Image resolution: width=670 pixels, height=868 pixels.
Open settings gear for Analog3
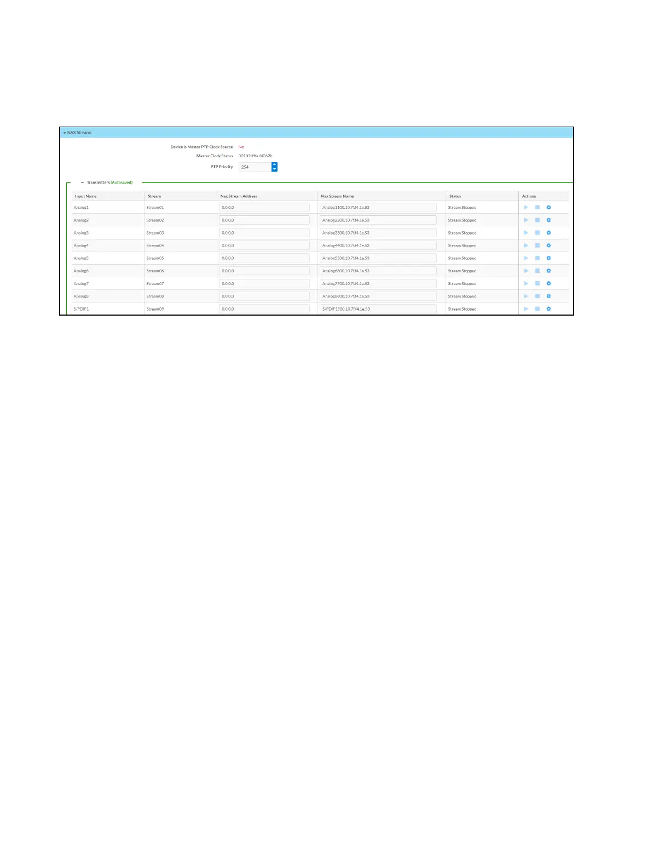tap(548, 233)
